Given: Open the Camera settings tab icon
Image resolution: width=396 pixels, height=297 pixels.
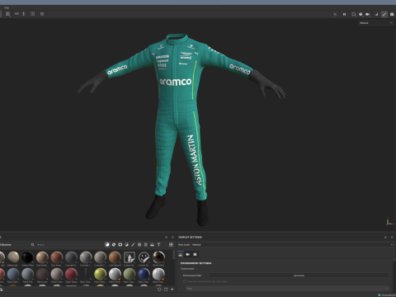Looking at the screenshot, I should [188, 254].
